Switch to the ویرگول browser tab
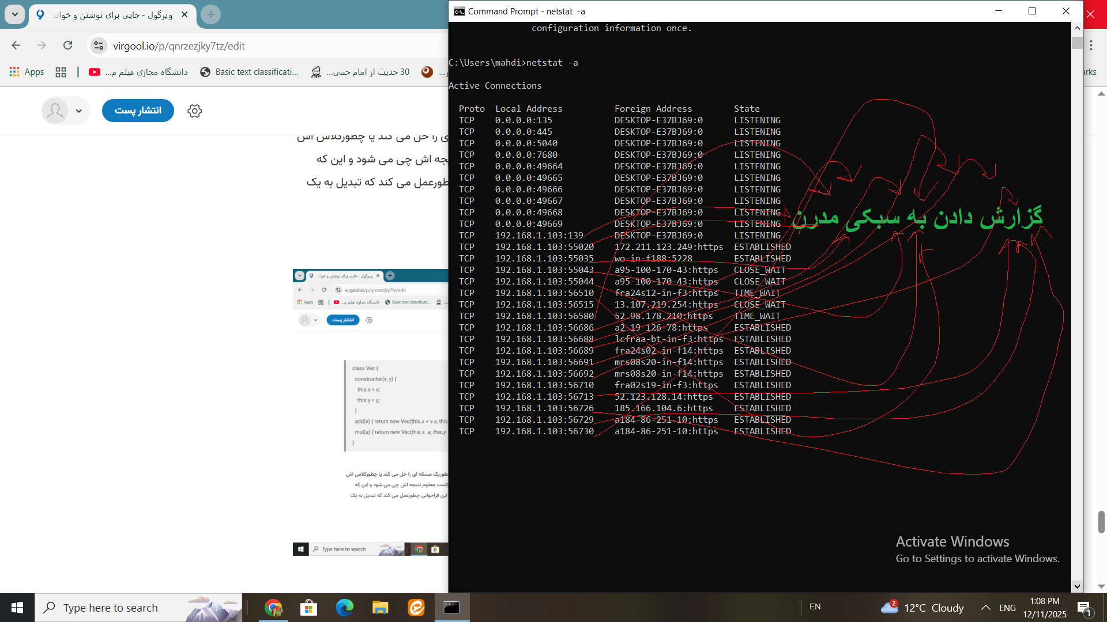The image size is (1107, 622). [x=110, y=16]
